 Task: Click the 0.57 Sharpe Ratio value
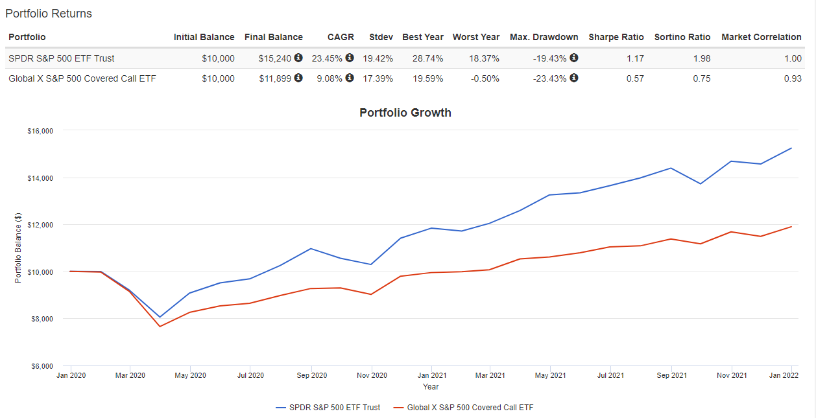636,78
